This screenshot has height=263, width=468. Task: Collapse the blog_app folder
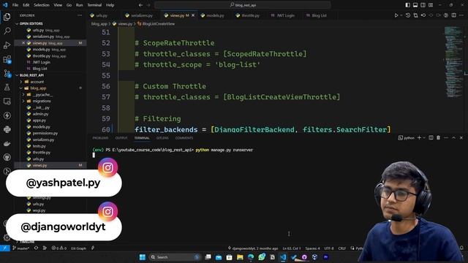pyautogui.click(x=38, y=88)
